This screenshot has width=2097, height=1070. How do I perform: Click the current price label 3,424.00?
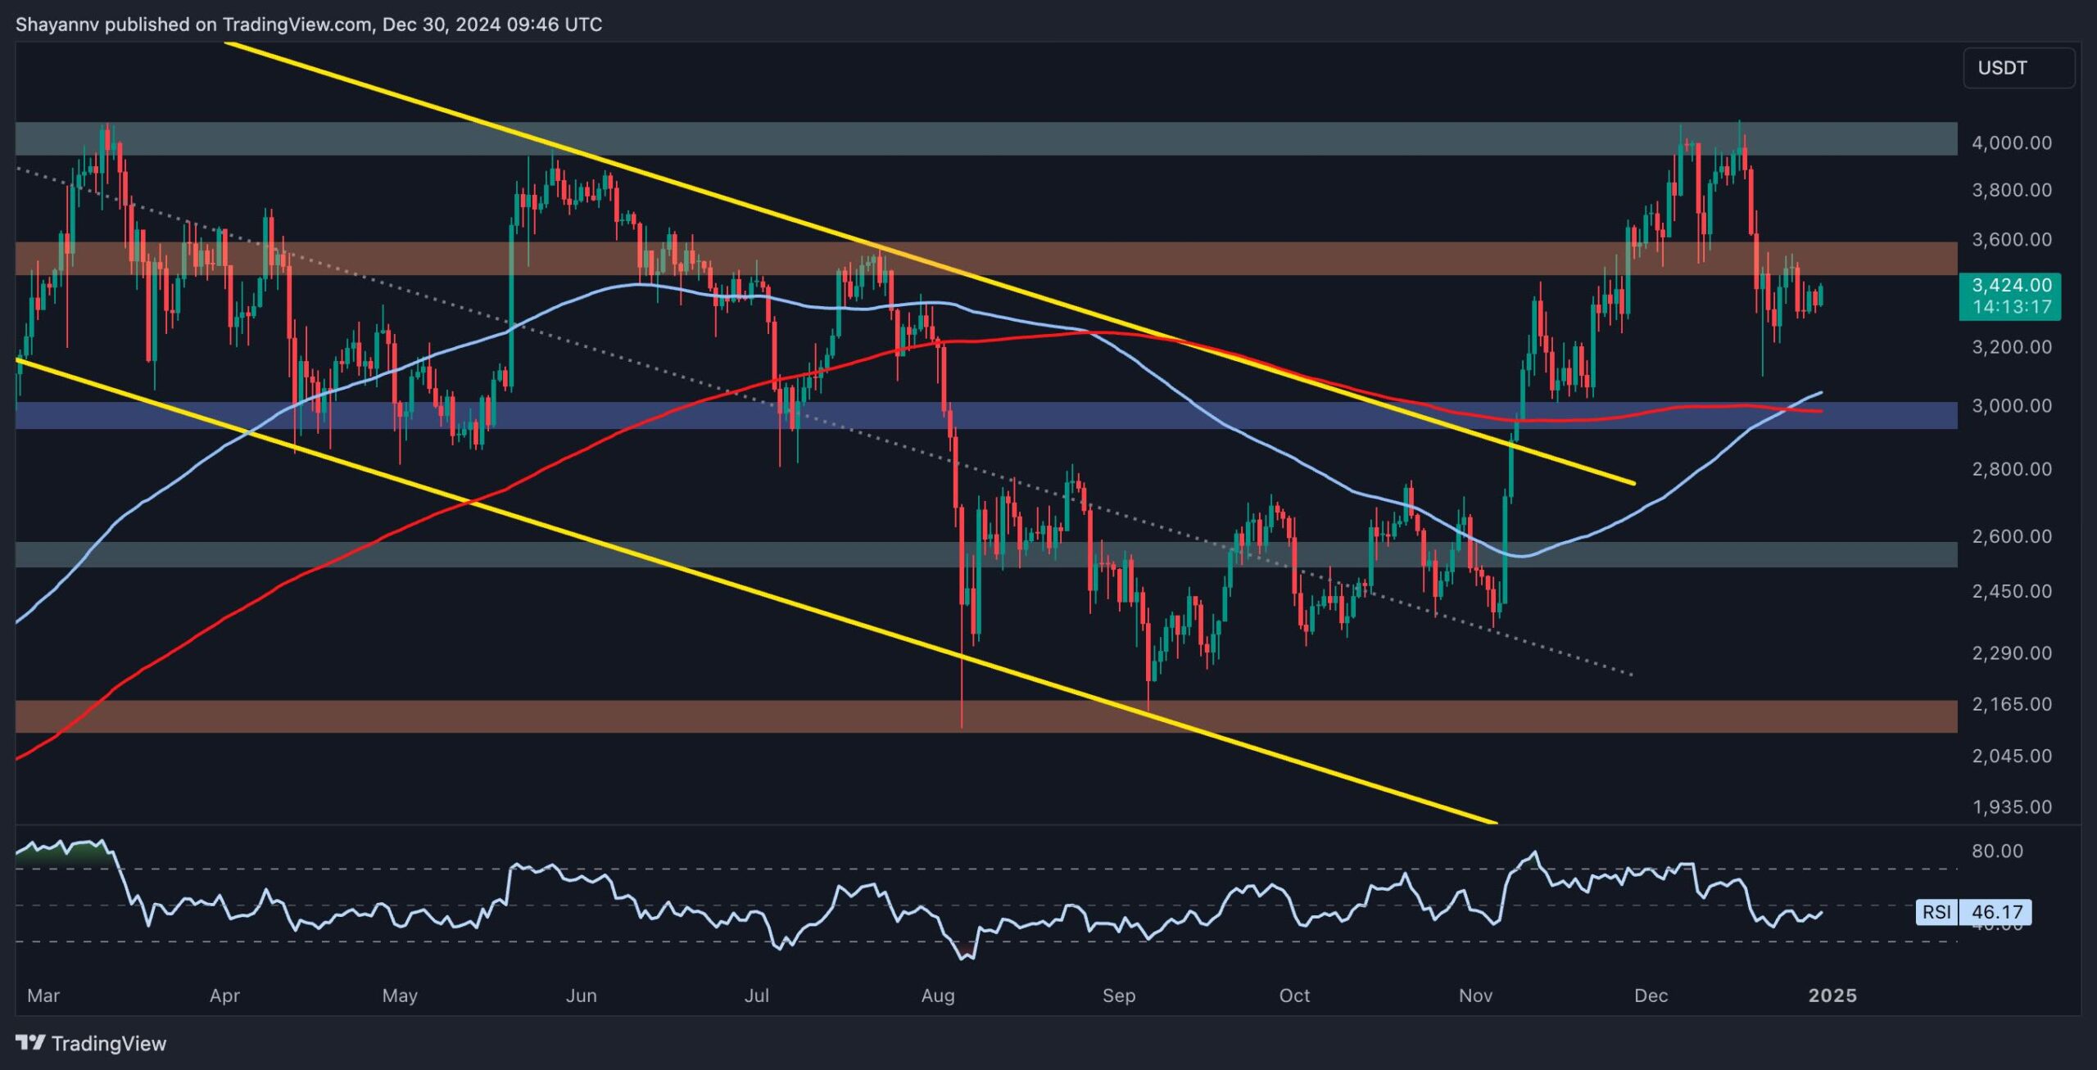pos(2011,285)
